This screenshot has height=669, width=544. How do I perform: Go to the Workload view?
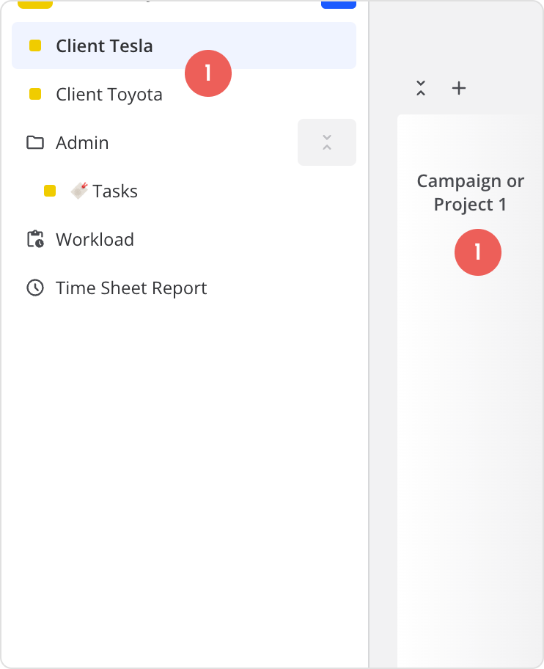coord(95,240)
